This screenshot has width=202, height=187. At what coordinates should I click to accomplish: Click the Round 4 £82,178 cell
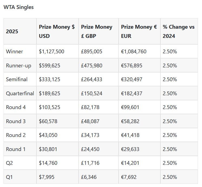click(90, 107)
